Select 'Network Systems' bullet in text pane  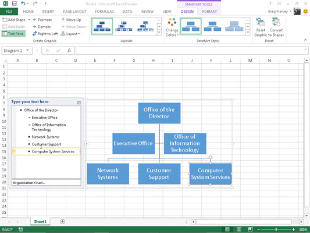(x=46, y=137)
